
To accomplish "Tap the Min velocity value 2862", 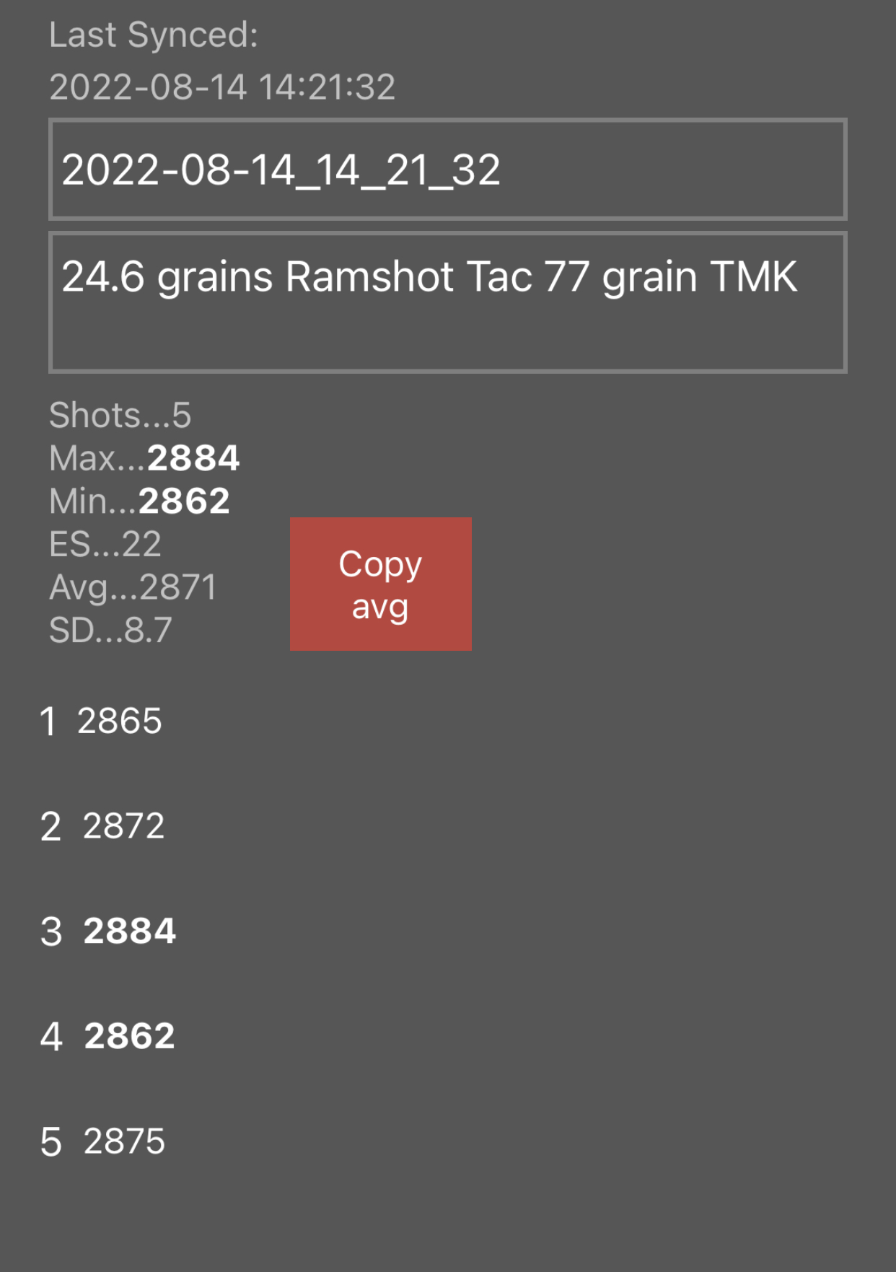I will pos(184,501).
